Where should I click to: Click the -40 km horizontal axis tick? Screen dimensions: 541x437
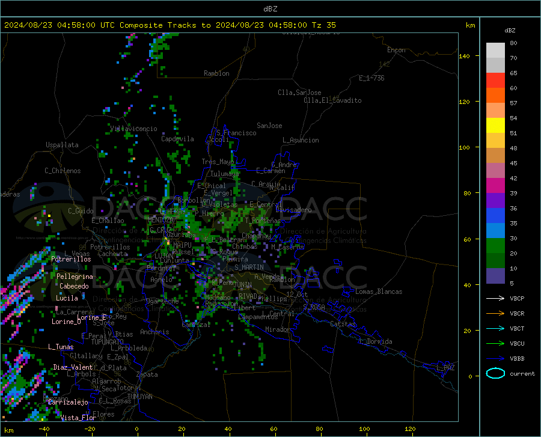point(44,429)
